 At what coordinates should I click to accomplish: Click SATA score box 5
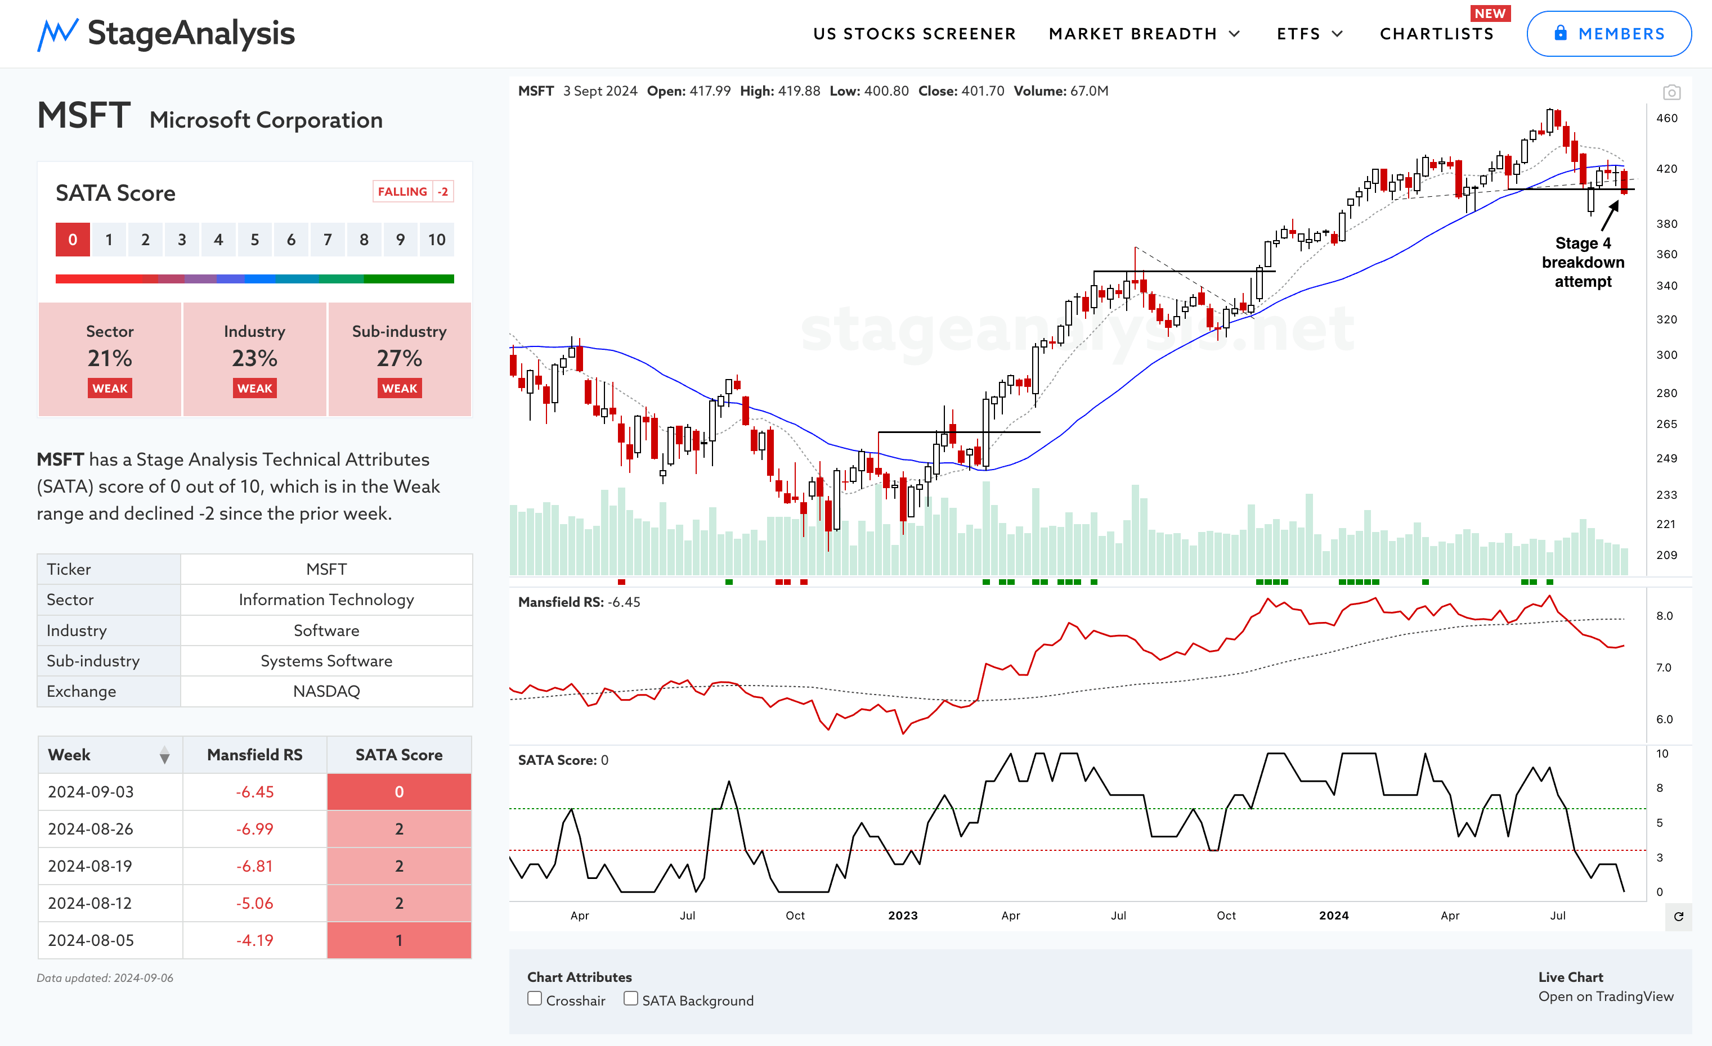[254, 240]
